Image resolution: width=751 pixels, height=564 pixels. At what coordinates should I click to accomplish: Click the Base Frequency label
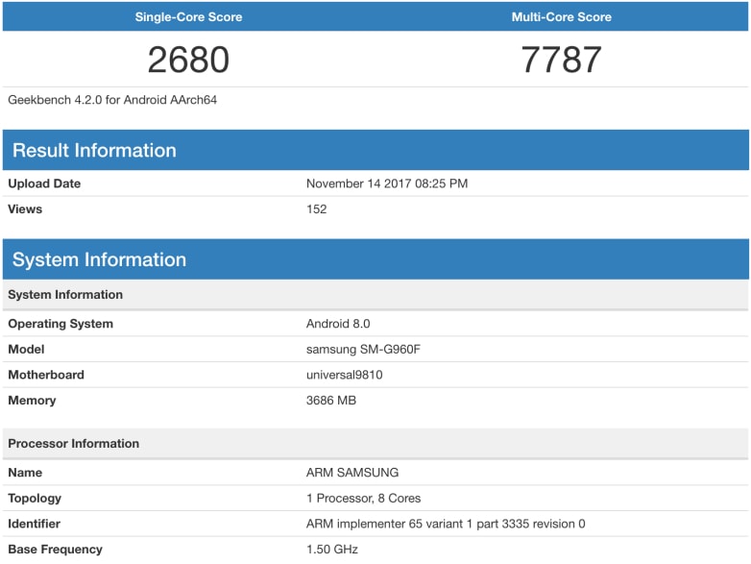tap(55, 550)
